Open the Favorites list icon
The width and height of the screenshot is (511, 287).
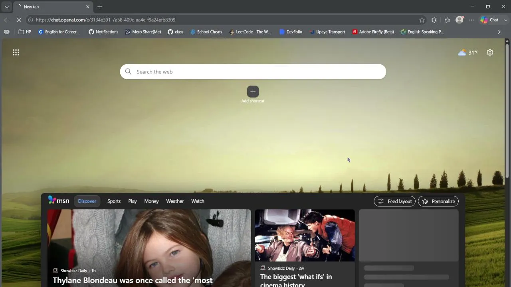[447, 20]
